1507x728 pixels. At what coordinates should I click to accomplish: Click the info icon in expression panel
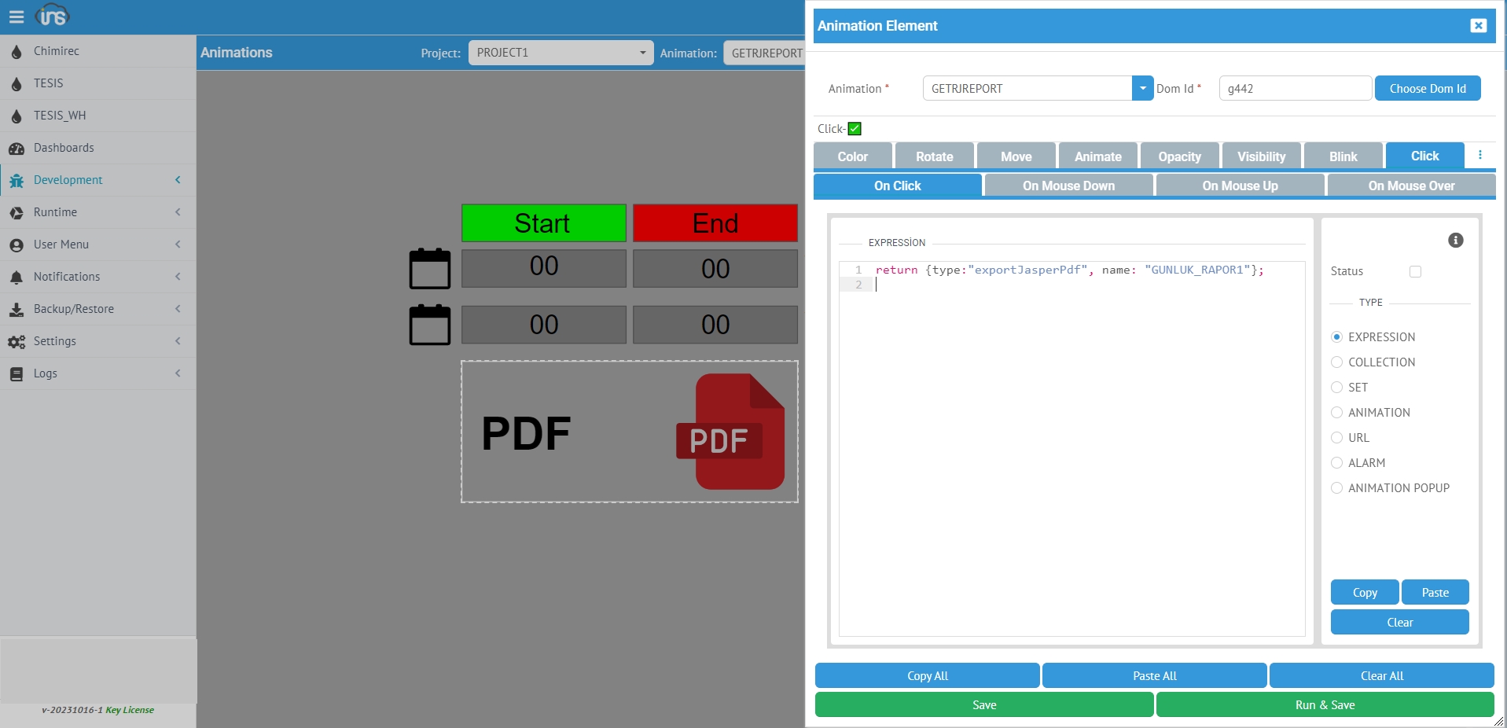(x=1455, y=241)
